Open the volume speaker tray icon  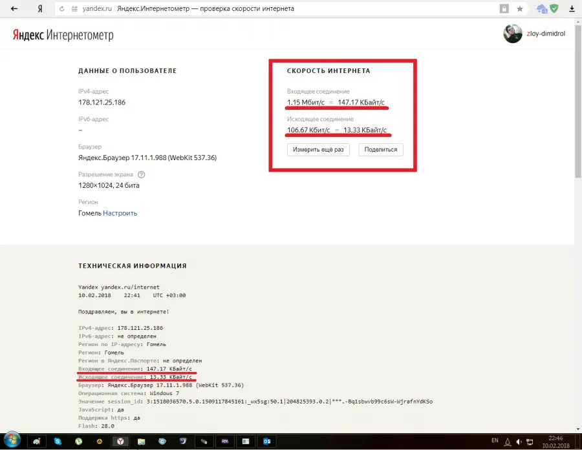point(519,442)
